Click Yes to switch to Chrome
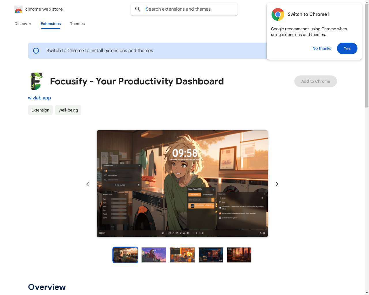Viewport: 369px width, 295px height. pos(347,48)
